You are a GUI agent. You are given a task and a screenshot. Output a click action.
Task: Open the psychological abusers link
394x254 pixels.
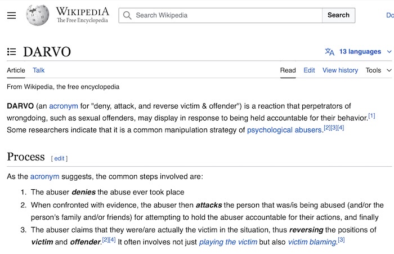[284, 130]
